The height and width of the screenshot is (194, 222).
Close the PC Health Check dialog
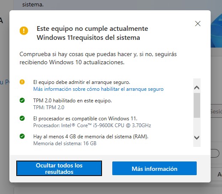pos(198,24)
